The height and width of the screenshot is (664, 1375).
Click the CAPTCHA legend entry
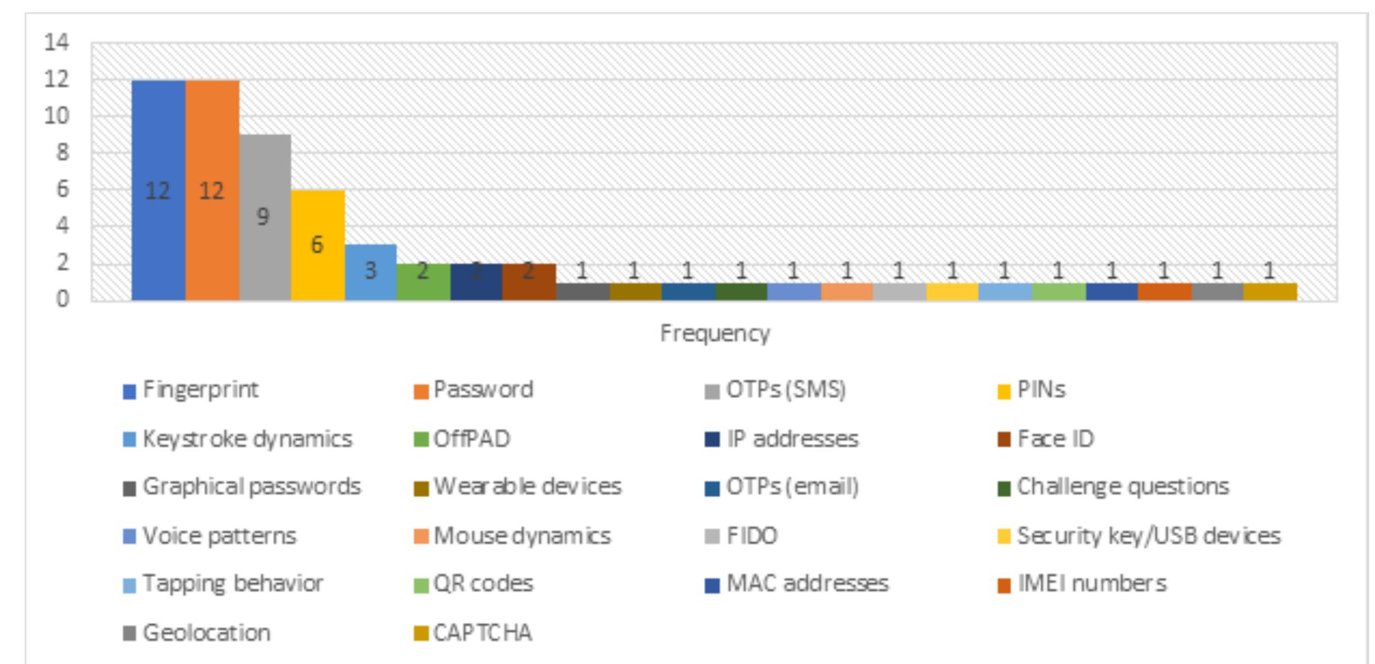(x=473, y=633)
